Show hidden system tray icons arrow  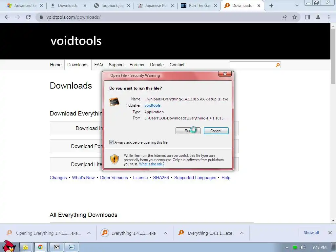[x=287, y=247]
